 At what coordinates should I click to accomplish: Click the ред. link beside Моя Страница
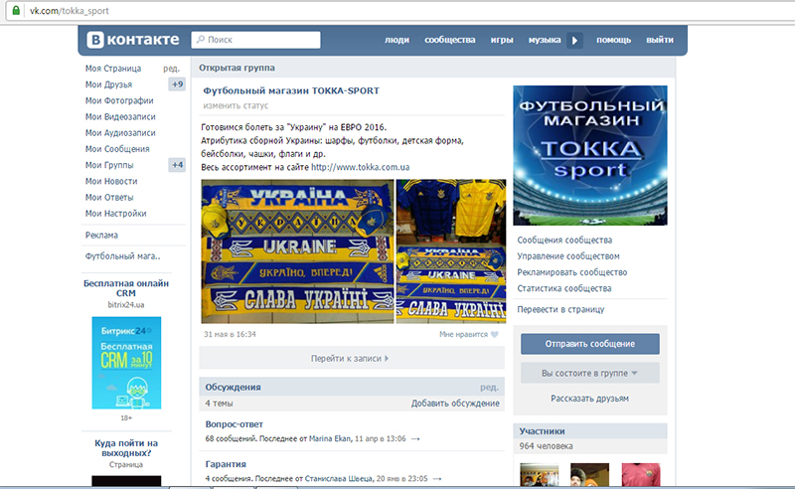click(x=171, y=69)
